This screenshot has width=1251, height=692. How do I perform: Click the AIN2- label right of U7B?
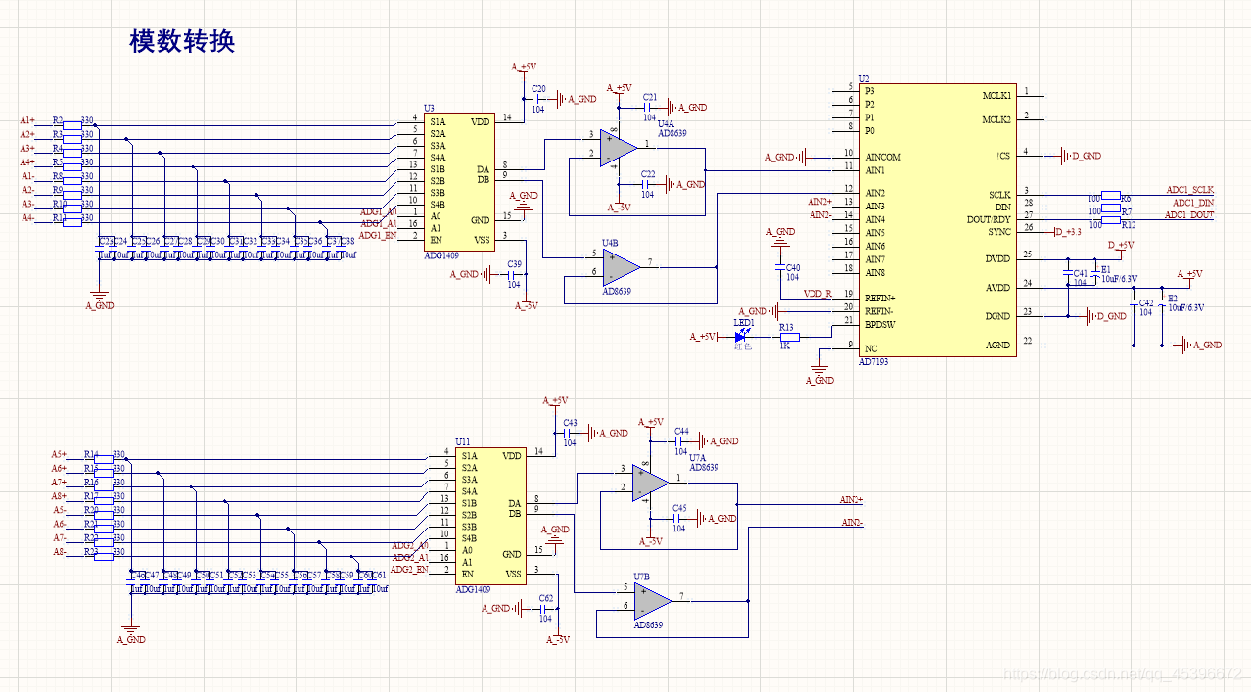[x=852, y=523]
